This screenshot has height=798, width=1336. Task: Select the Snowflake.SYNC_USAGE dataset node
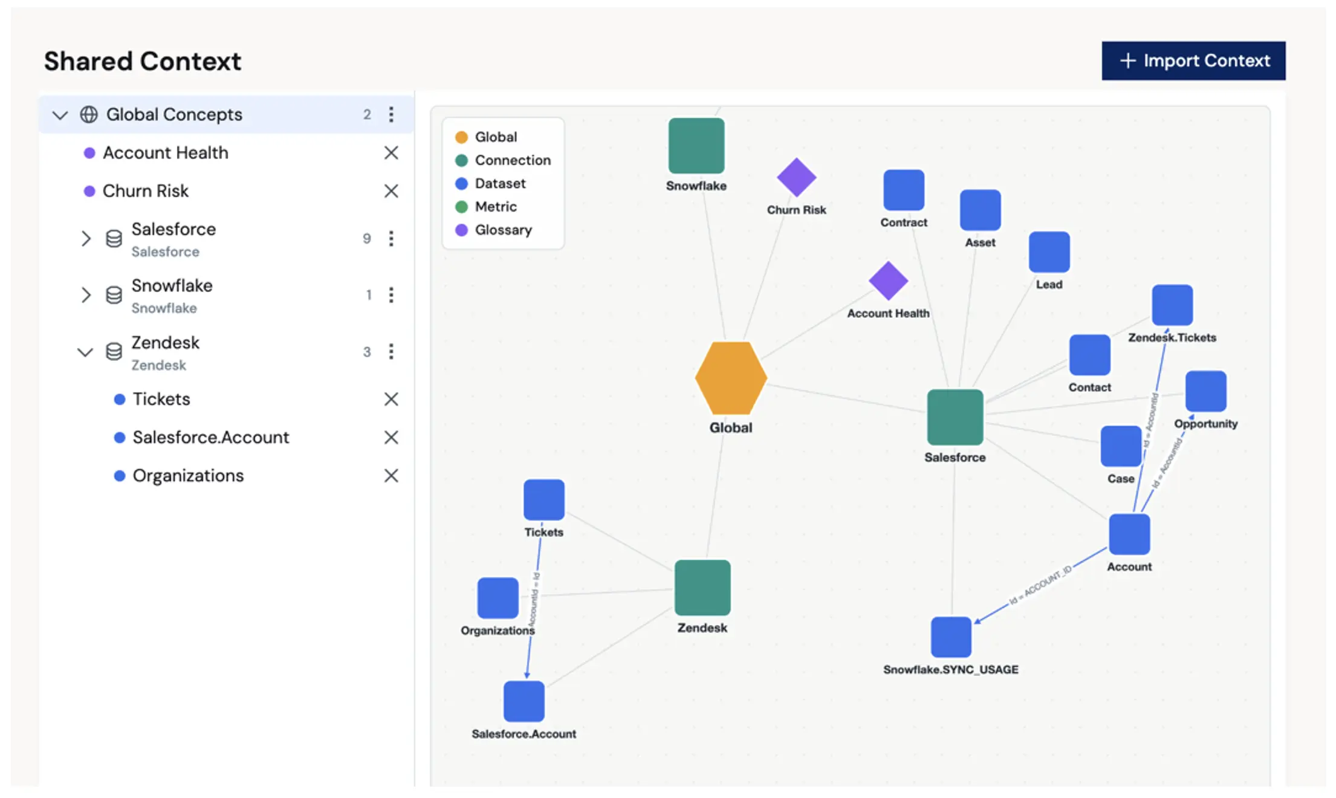[x=952, y=637]
